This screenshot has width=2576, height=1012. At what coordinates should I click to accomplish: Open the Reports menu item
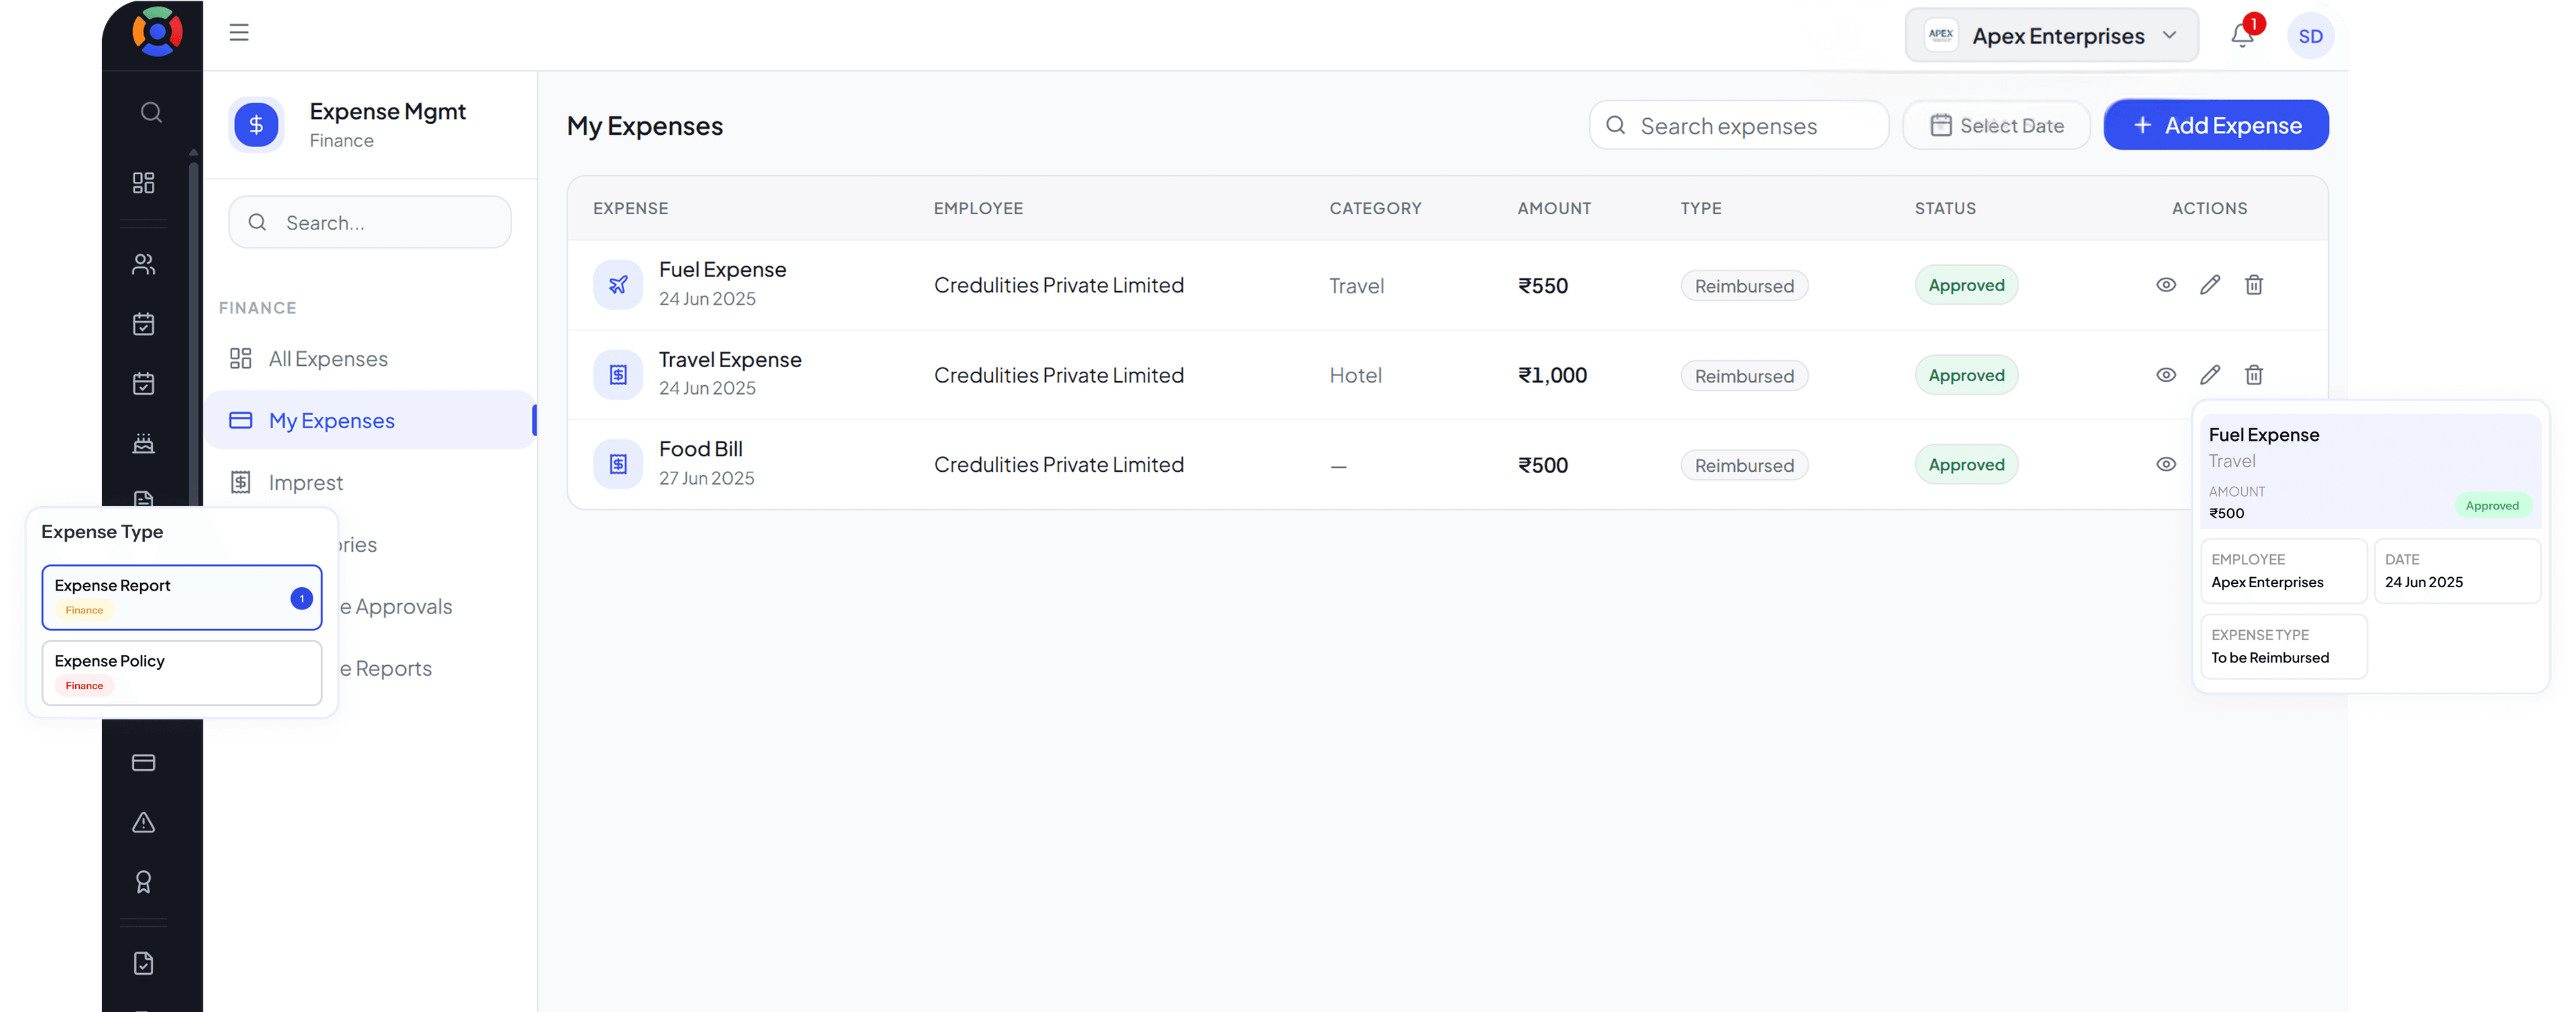point(386,669)
